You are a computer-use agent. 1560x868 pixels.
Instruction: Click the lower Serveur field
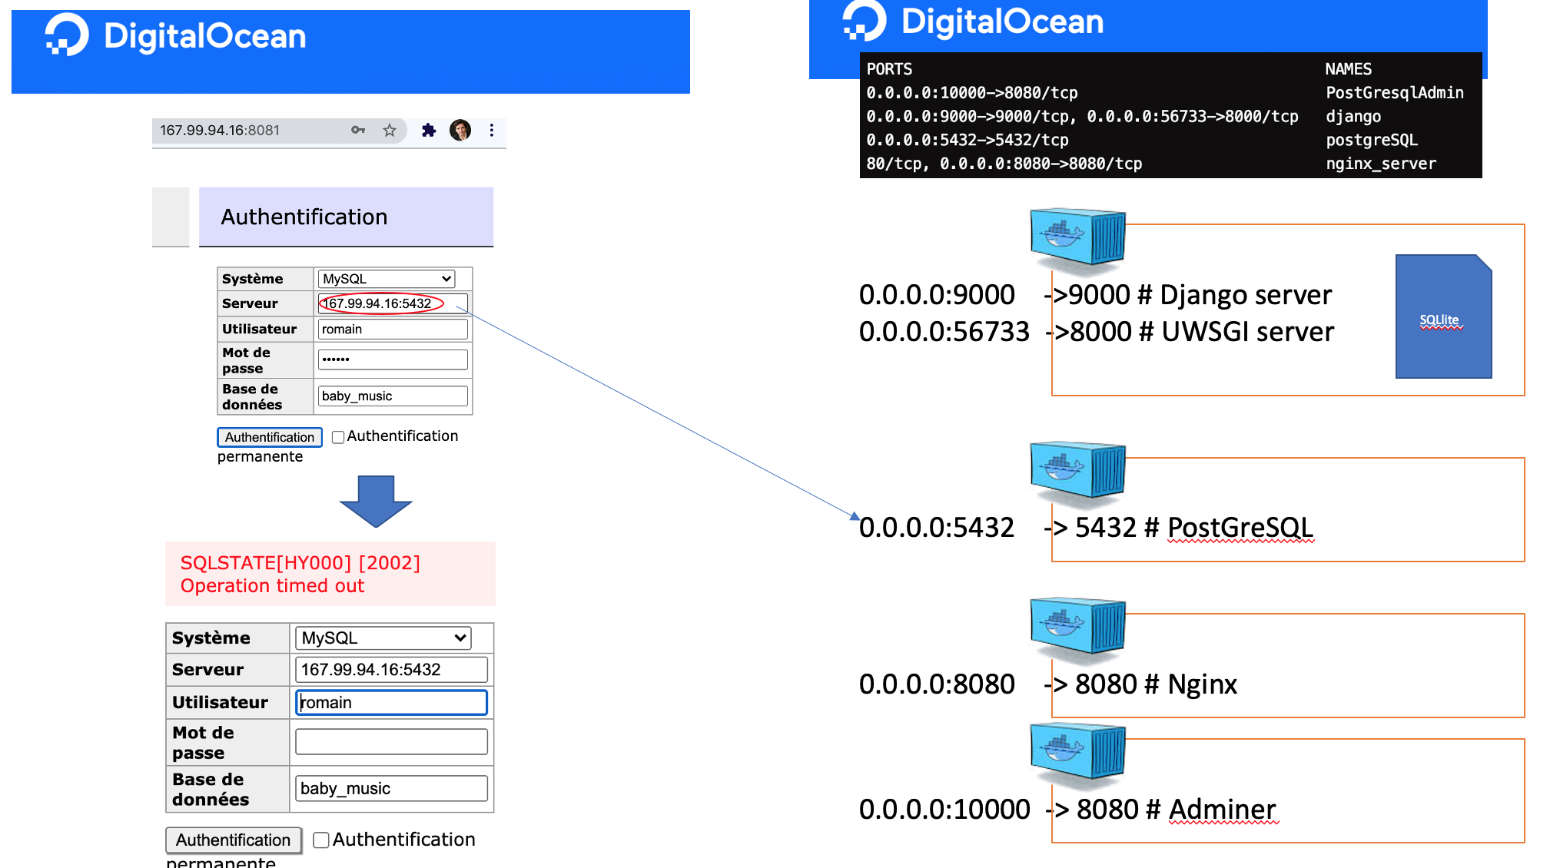[x=391, y=669]
